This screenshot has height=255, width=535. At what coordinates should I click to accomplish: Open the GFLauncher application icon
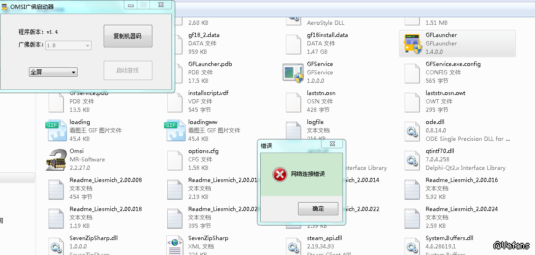[x=413, y=44]
